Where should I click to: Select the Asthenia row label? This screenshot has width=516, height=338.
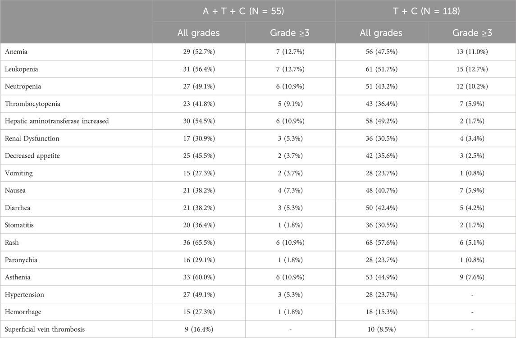18,278
